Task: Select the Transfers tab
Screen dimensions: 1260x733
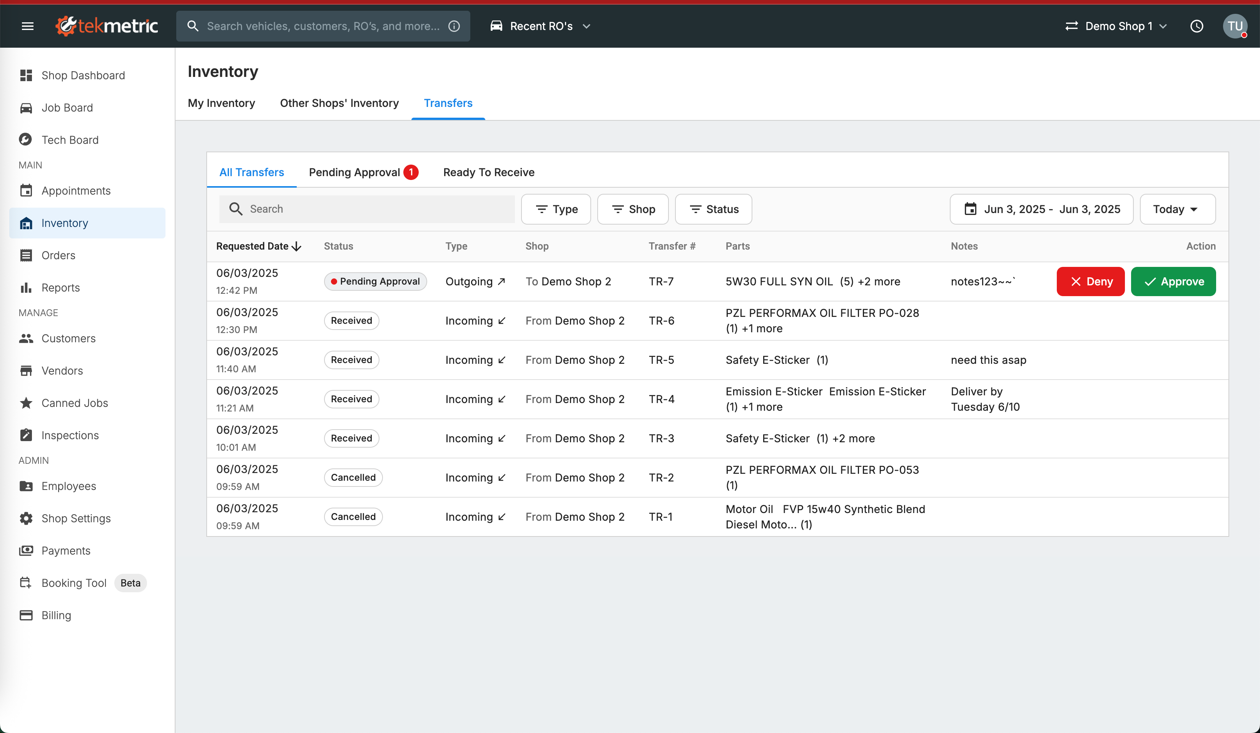Action: (x=448, y=103)
